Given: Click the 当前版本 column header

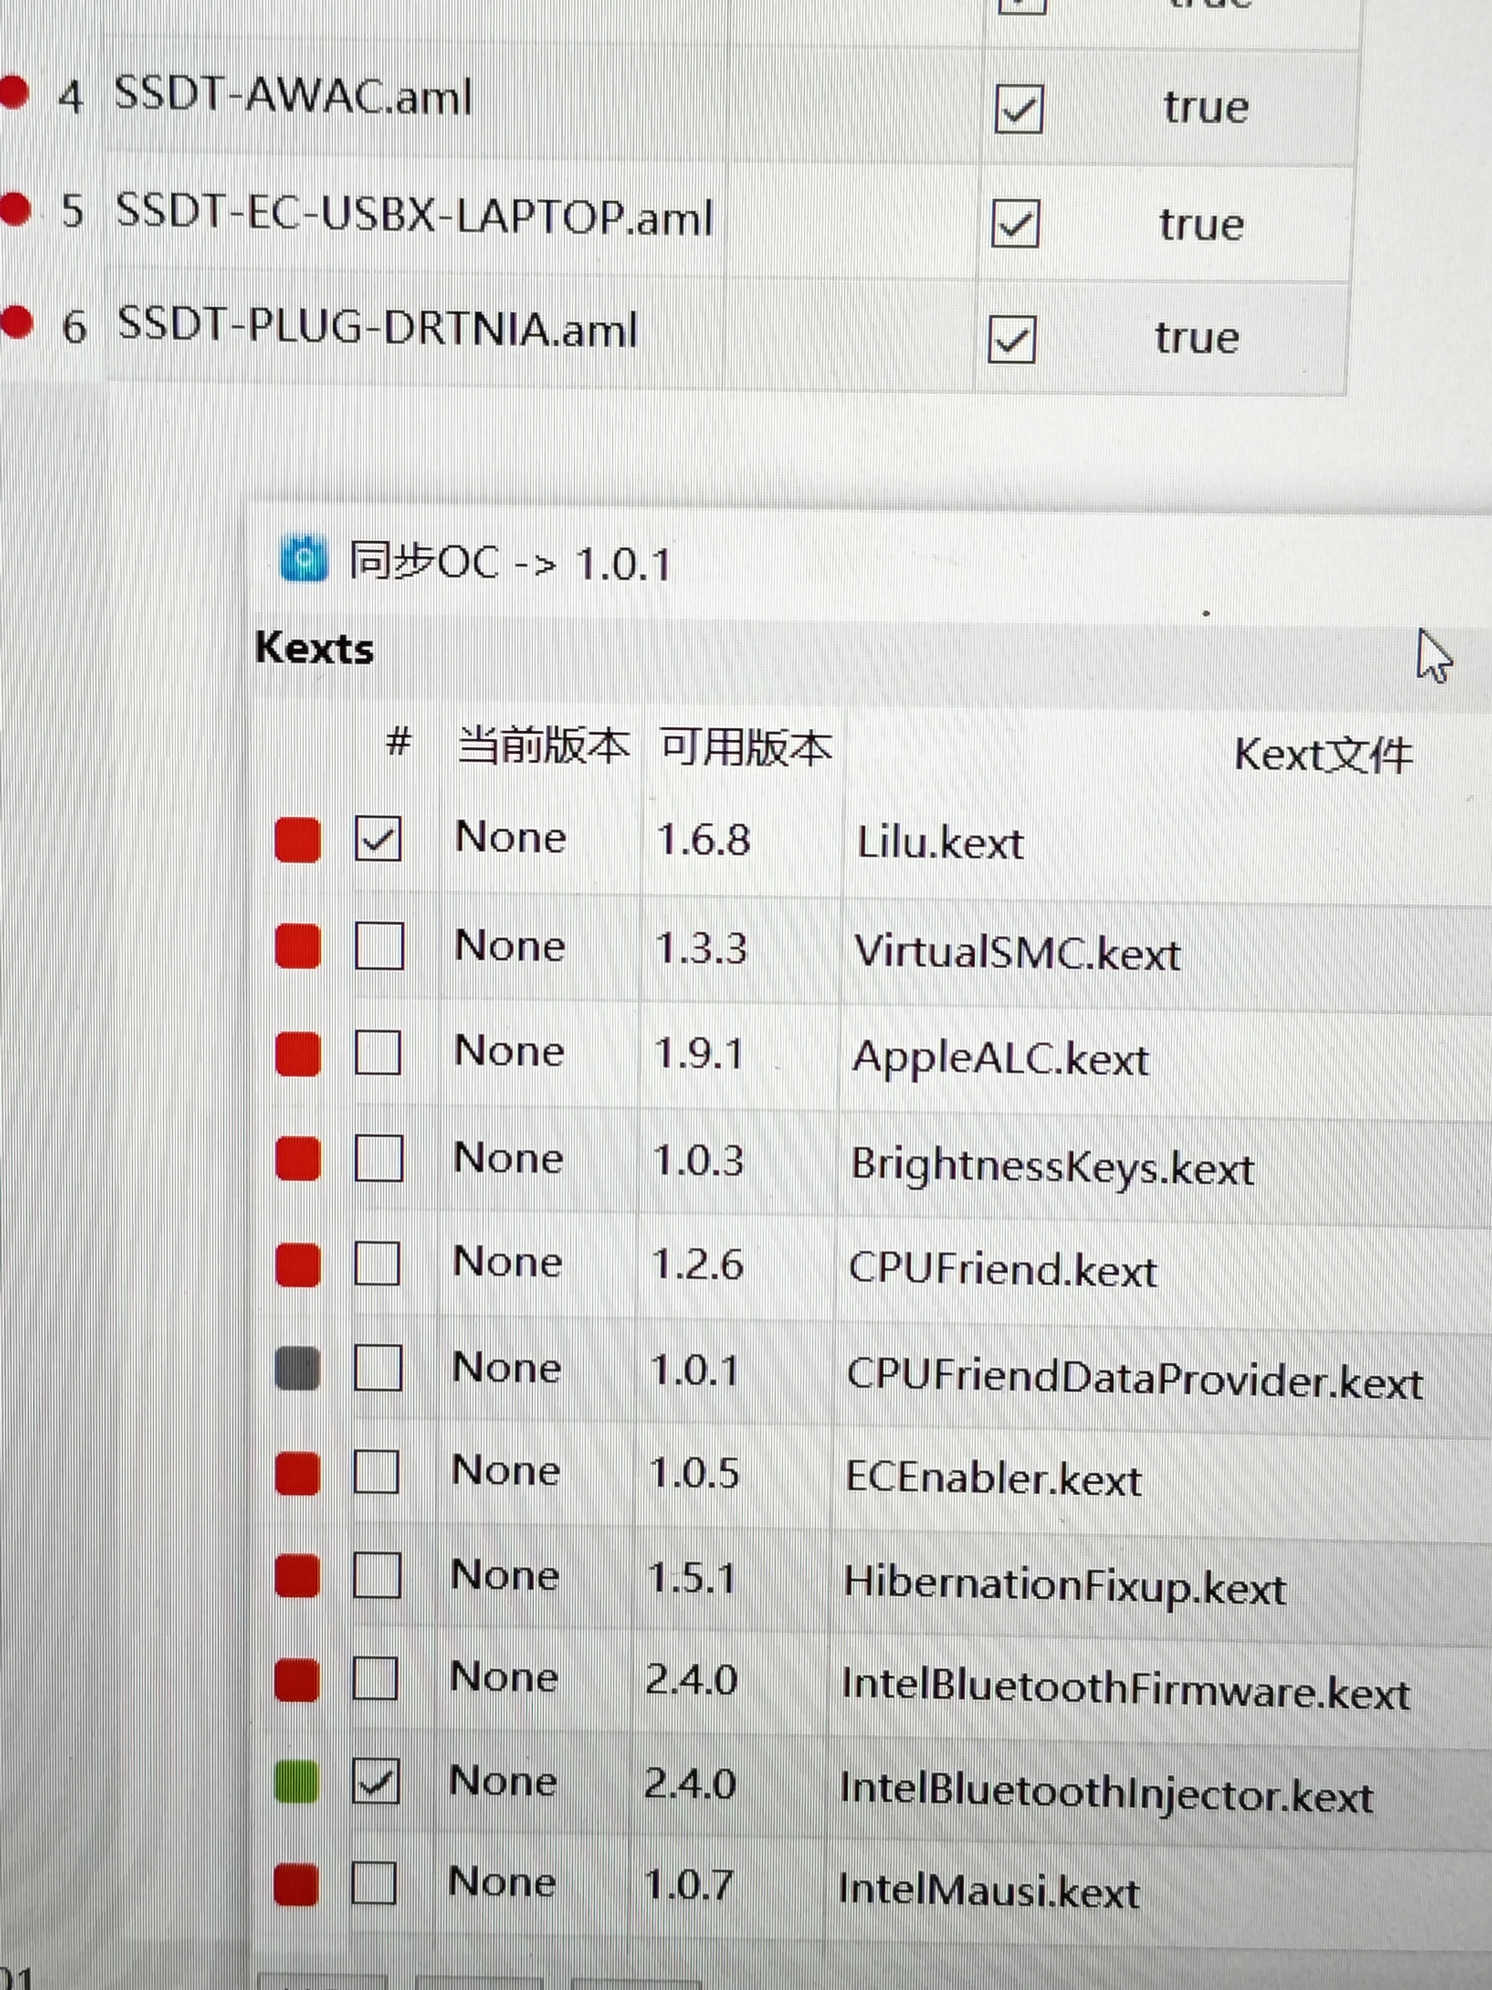Looking at the screenshot, I should [x=543, y=746].
